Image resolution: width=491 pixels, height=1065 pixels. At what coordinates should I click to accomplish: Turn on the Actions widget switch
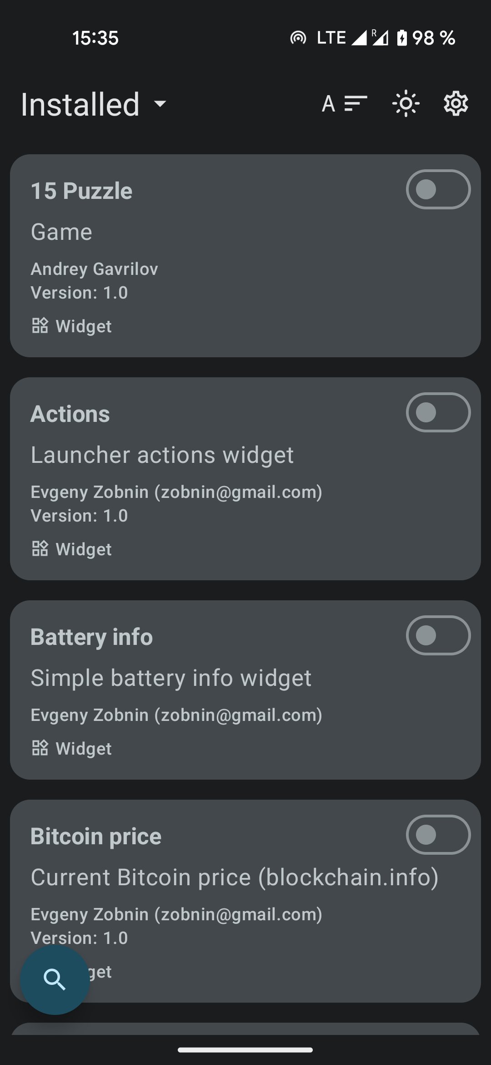[438, 412]
